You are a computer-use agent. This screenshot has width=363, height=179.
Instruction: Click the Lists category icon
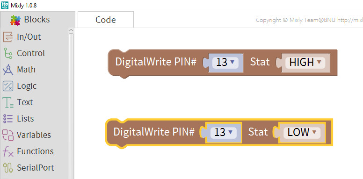[x=8, y=119]
